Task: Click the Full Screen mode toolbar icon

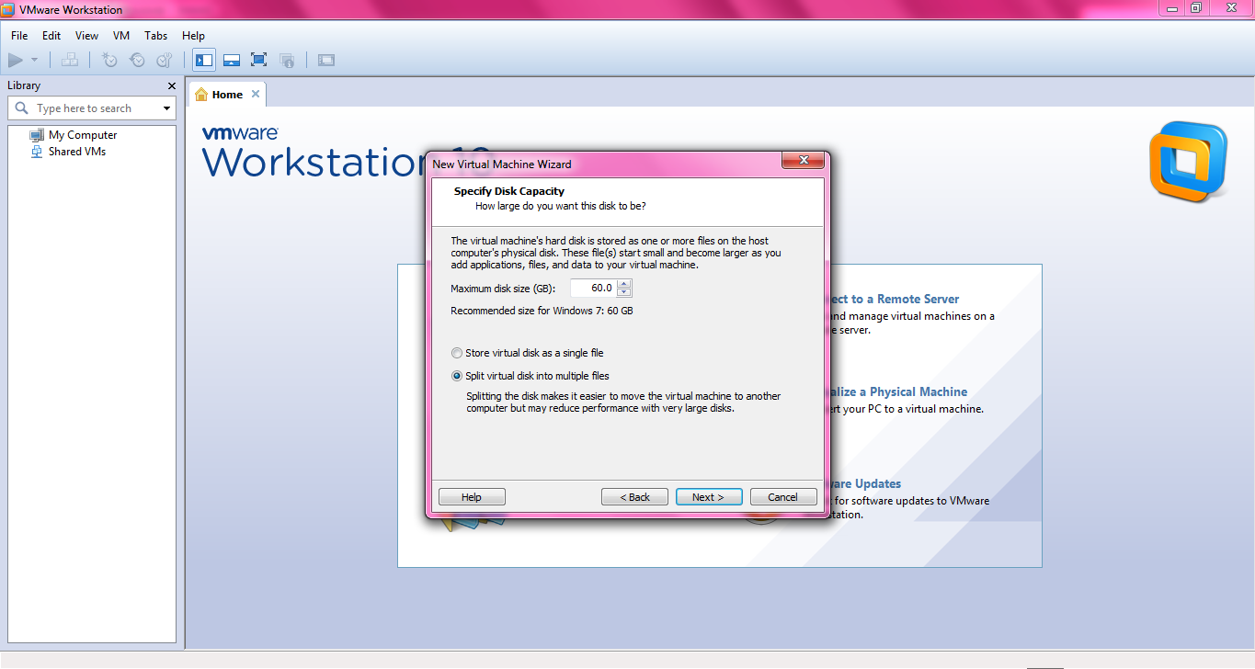Action: pos(259,60)
